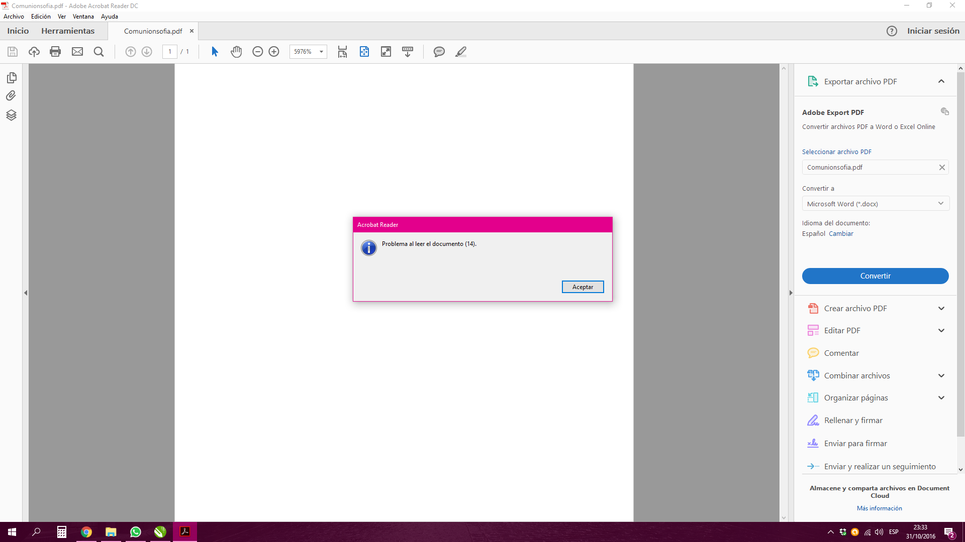Click copy icon beside Adobe Export PDF
This screenshot has height=542, width=965.
(x=945, y=111)
